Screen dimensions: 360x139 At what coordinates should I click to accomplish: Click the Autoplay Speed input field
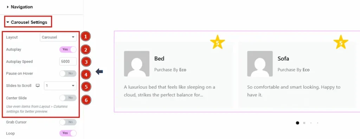pyautogui.click(x=68, y=62)
